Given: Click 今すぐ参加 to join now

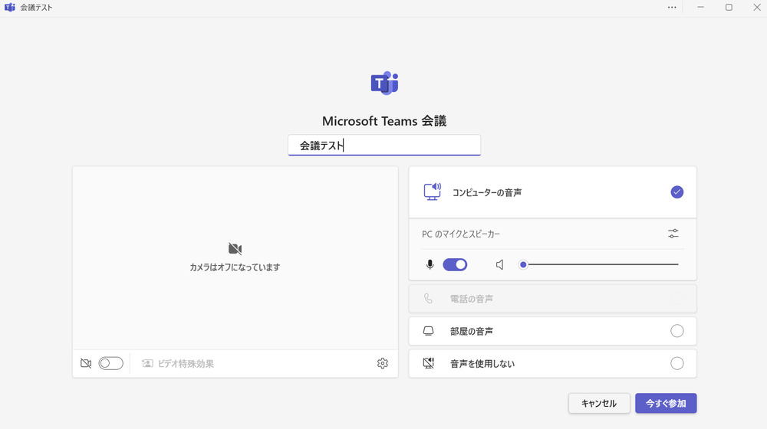Looking at the screenshot, I should point(666,404).
